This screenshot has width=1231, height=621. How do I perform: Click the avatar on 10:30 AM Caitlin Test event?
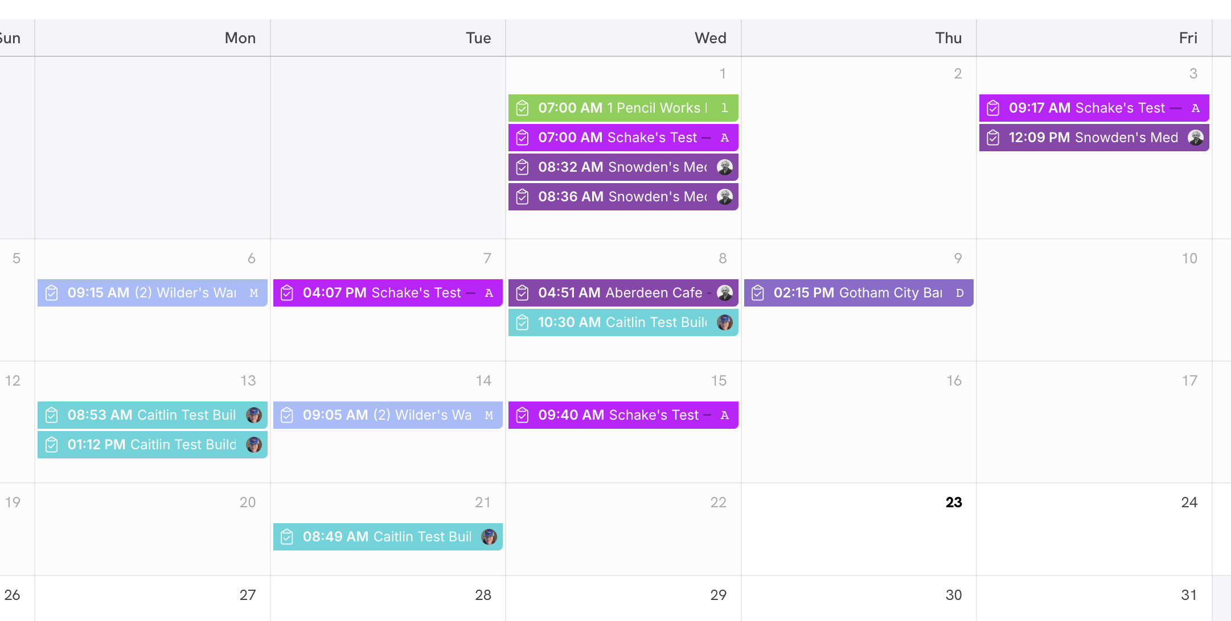click(x=724, y=322)
